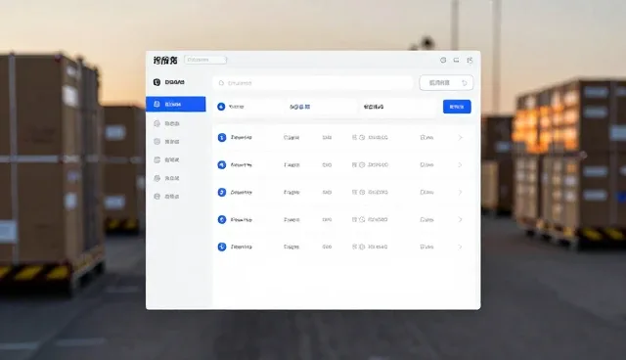626x360 pixels.
Task: Click the small input box beside the app logo
Action: [205, 60]
